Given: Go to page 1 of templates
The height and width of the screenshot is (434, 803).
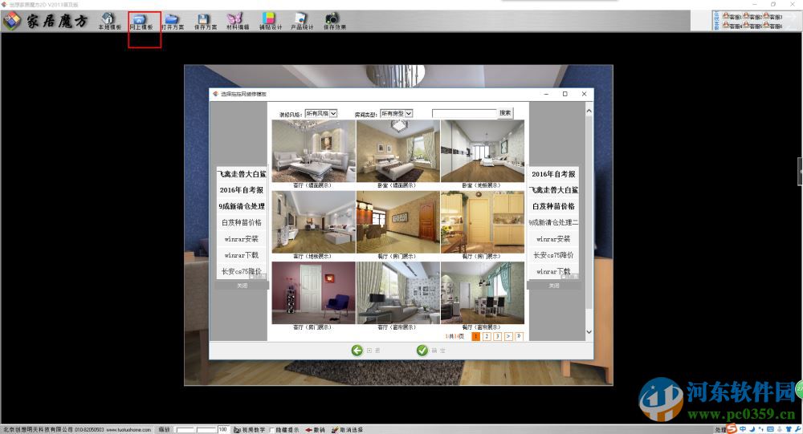Looking at the screenshot, I should click(475, 336).
